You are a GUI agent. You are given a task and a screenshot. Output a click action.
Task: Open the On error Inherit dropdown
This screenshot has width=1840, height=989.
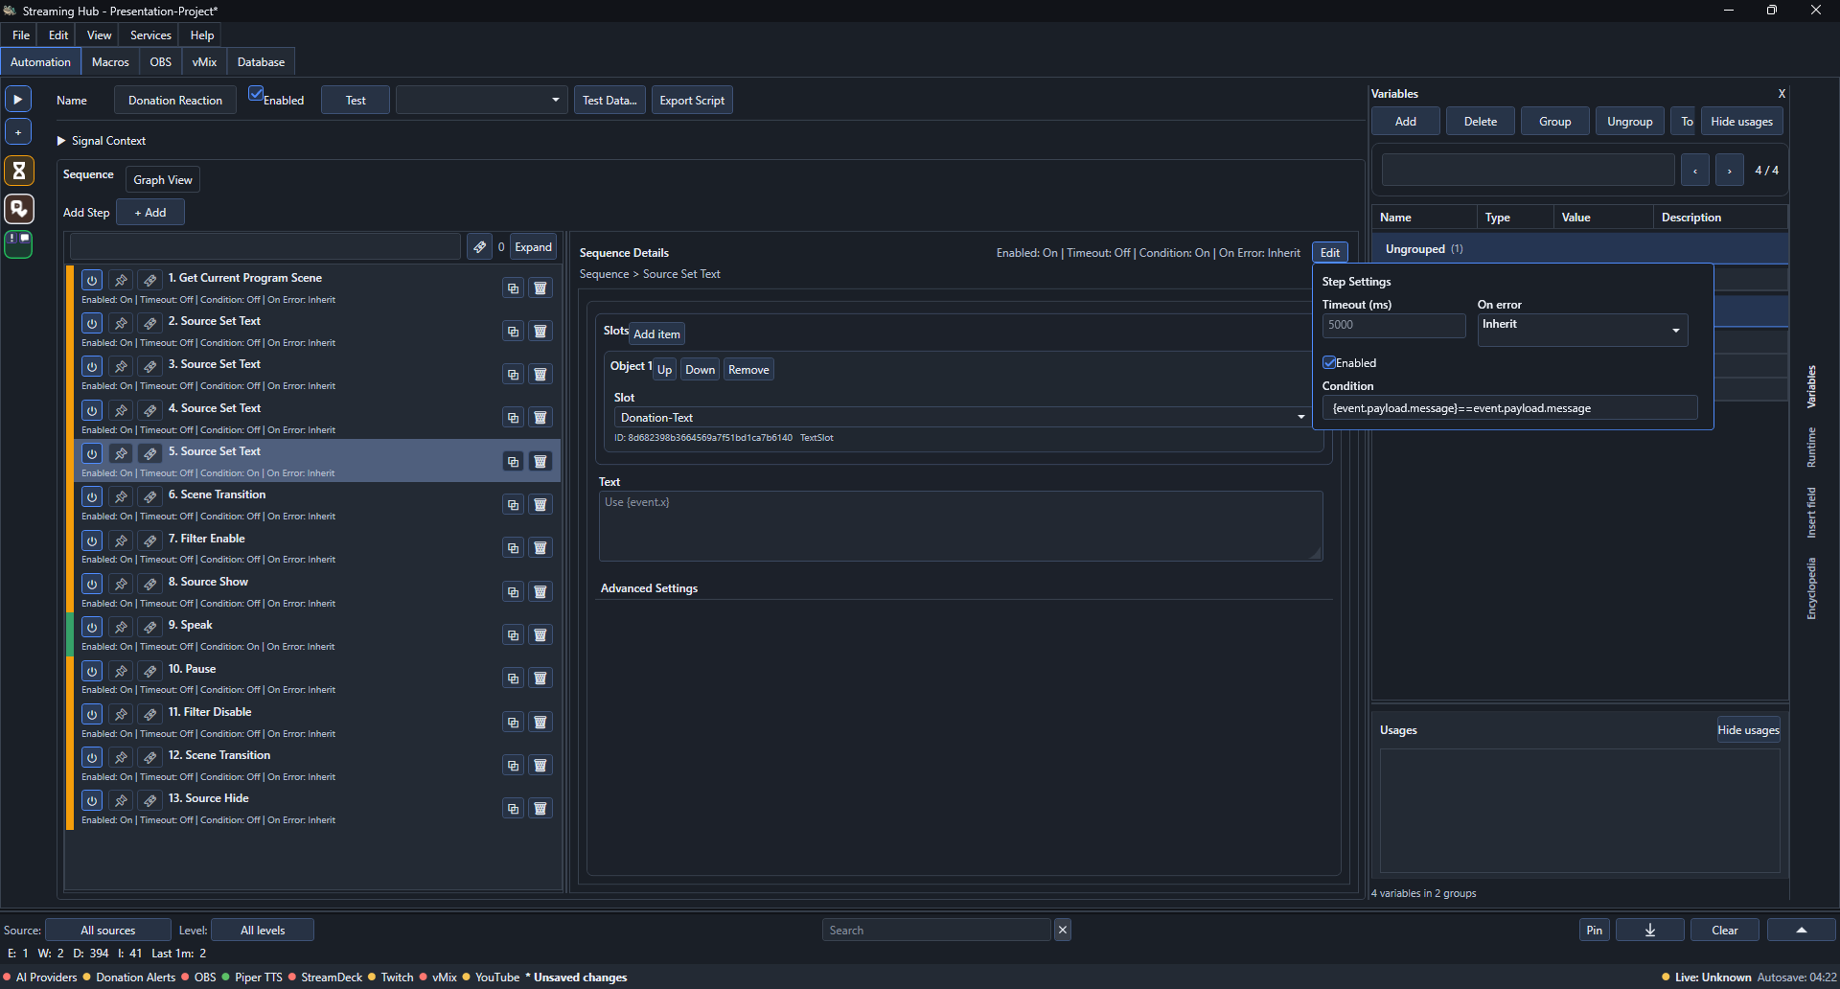(x=1582, y=330)
